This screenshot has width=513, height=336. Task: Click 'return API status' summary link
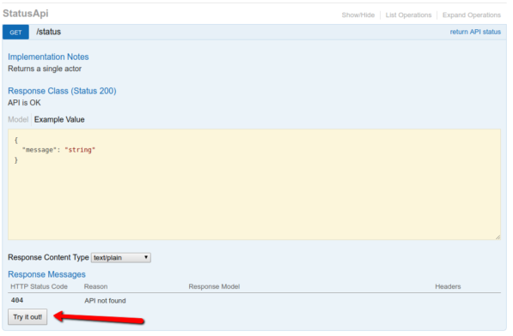475,32
